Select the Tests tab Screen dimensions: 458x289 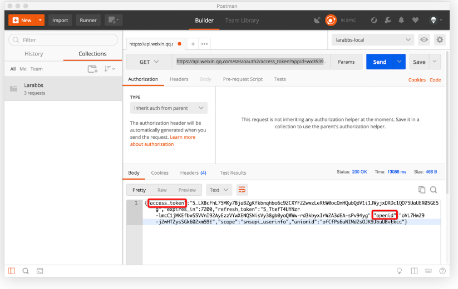(x=280, y=79)
